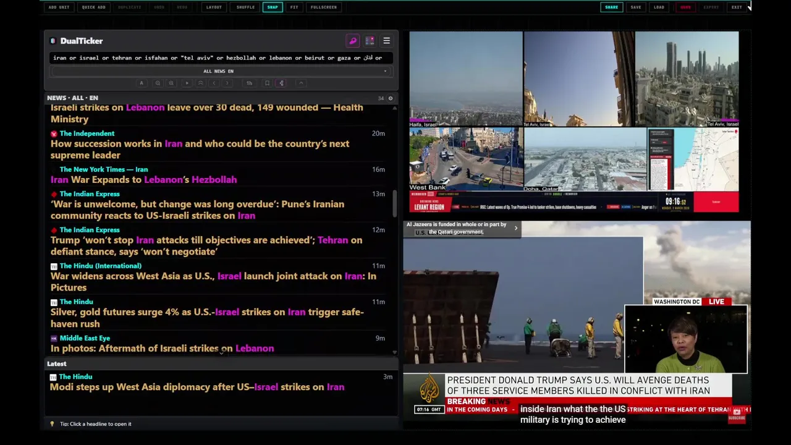Open headline 'Trump won't stop Iran attacks'
Image resolution: width=791 pixels, height=445 pixels.
(x=206, y=246)
